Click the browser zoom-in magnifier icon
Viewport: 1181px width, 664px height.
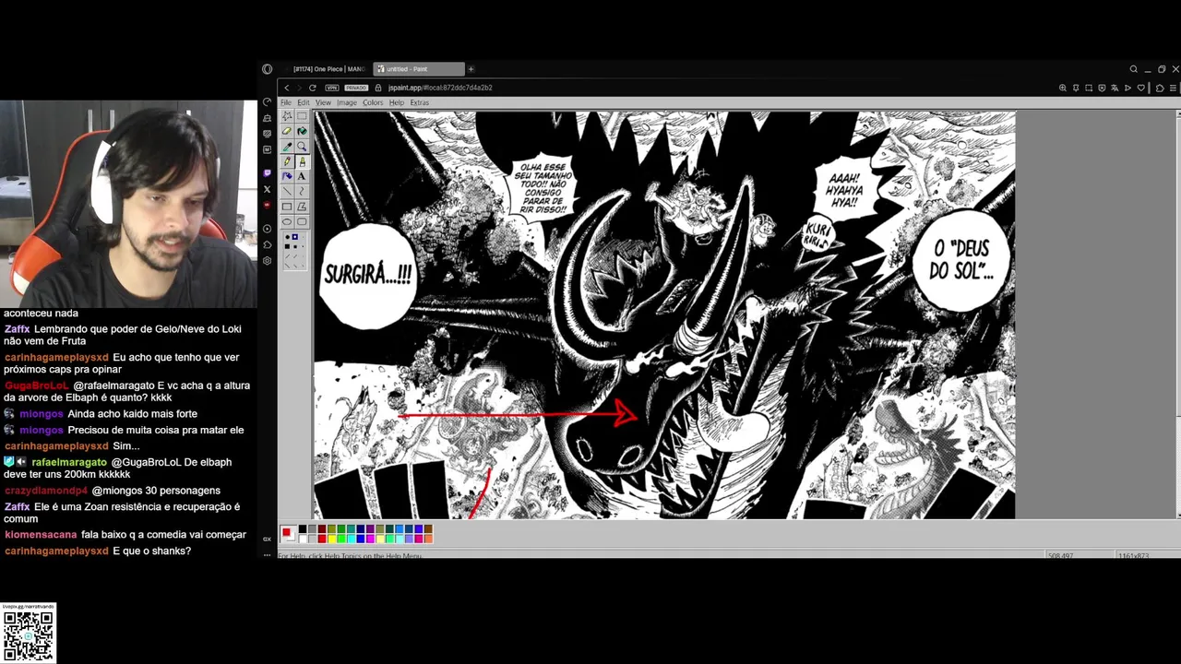click(x=1063, y=88)
